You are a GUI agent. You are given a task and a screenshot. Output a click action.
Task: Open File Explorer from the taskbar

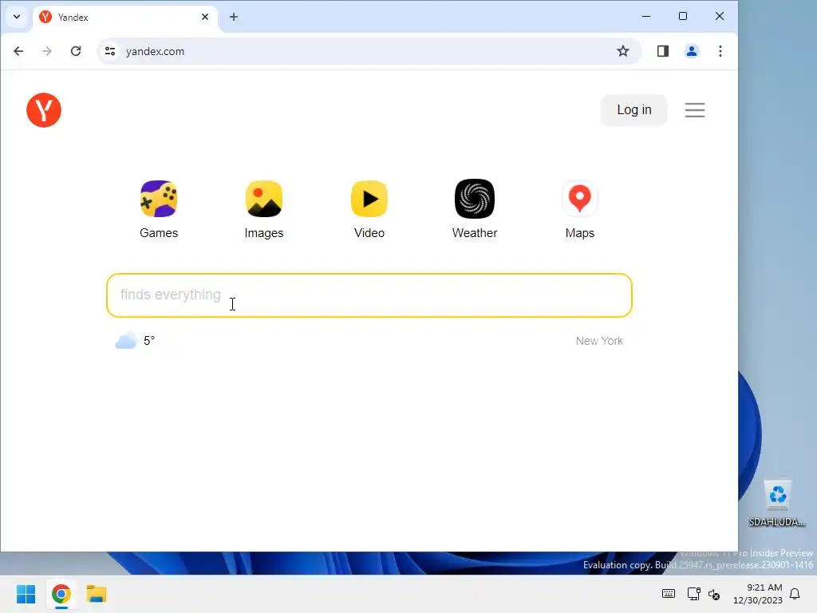97,594
